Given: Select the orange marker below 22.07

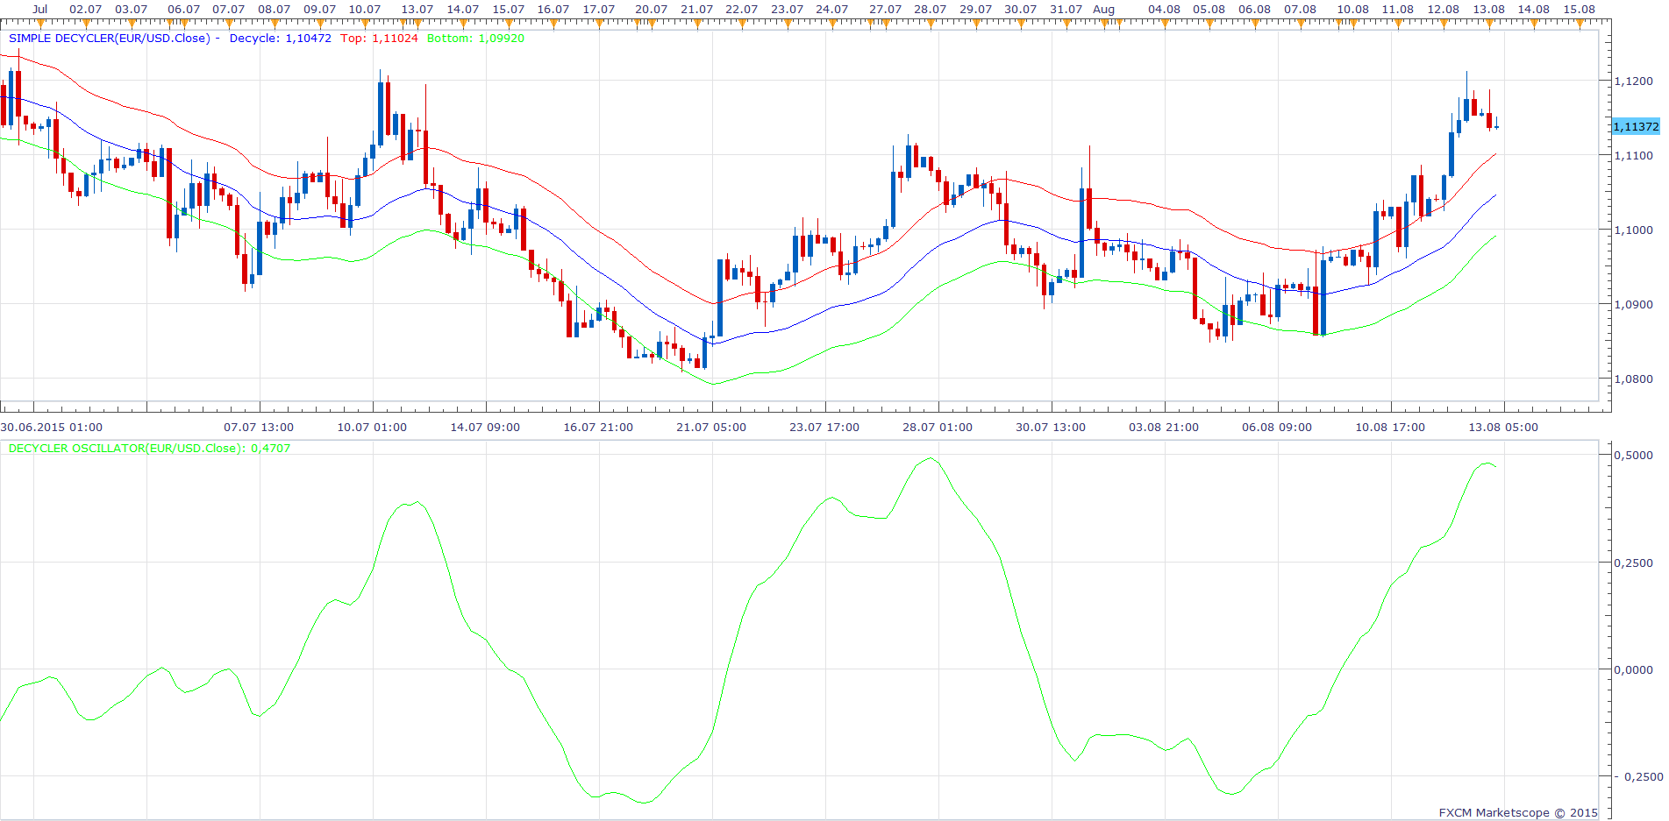Looking at the screenshot, I should point(742,24).
